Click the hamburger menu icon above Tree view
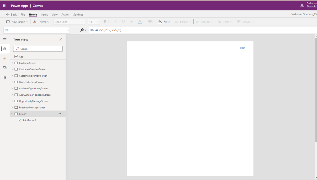 pyautogui.click(x=5, y=39)
